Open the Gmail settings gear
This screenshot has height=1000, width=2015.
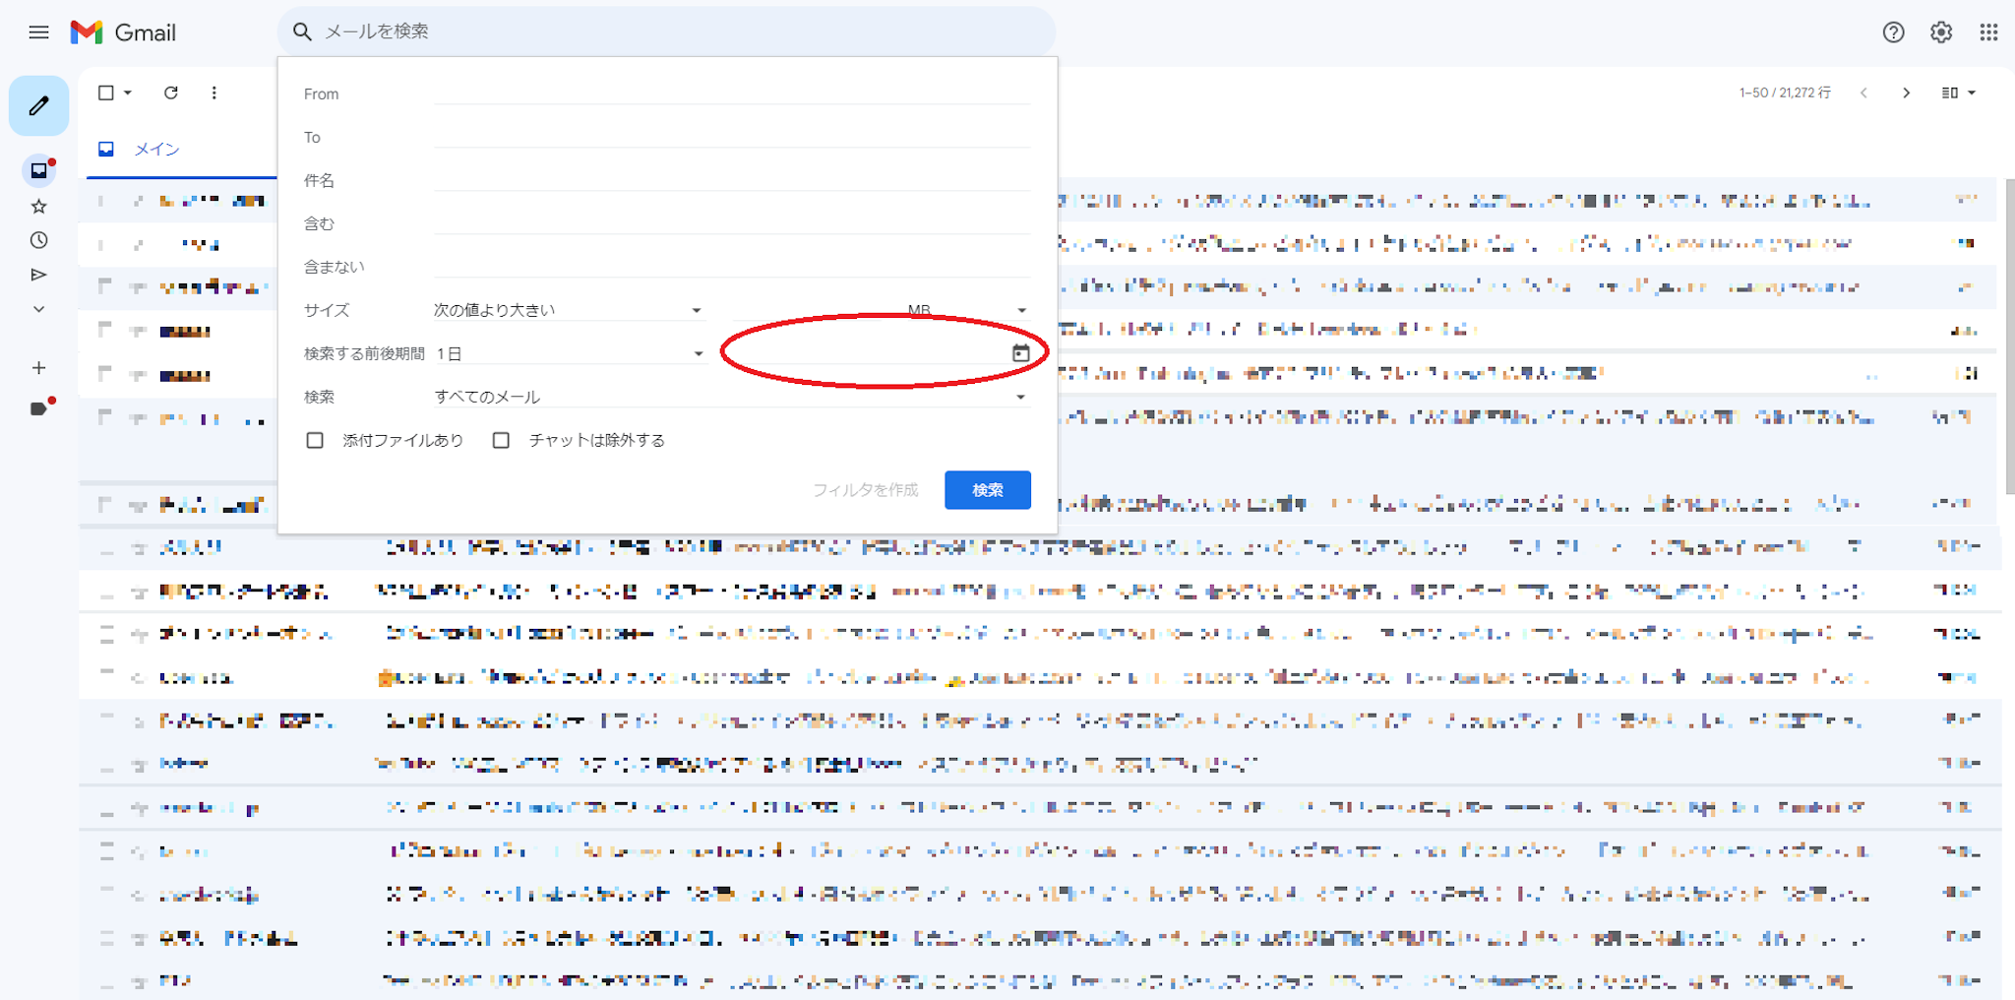(1940, 32)
